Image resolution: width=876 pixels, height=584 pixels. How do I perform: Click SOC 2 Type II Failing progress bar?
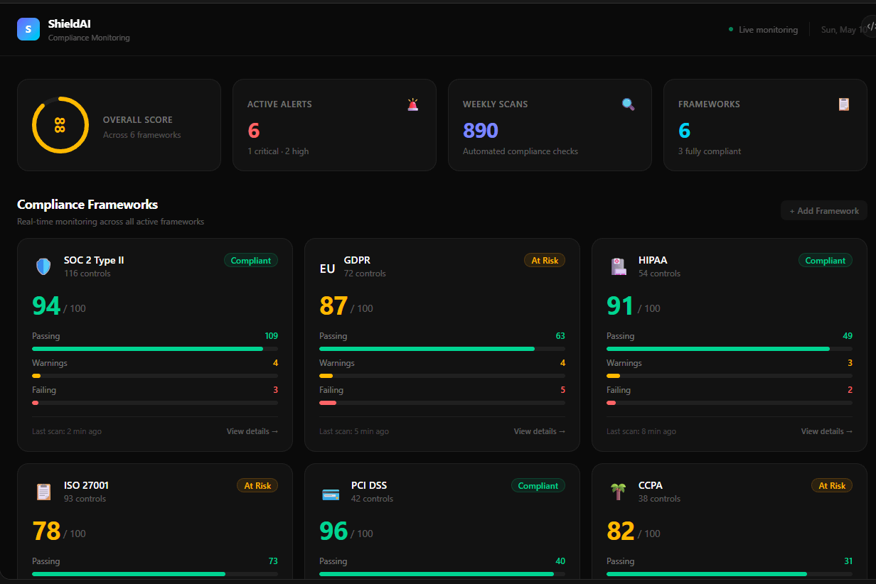click(x=155, y=403)
